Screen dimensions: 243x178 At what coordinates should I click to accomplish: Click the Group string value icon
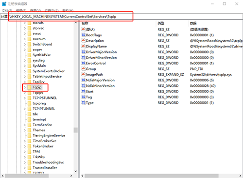(83, 69)
